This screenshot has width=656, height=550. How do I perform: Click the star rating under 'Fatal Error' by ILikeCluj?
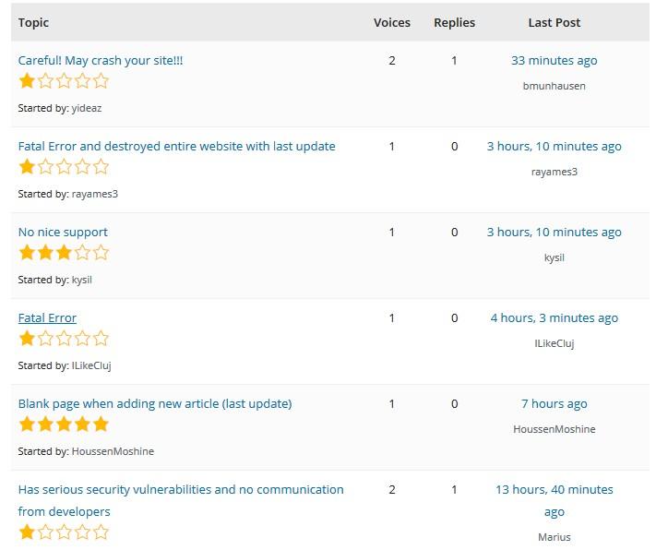(x=64, y=338)
